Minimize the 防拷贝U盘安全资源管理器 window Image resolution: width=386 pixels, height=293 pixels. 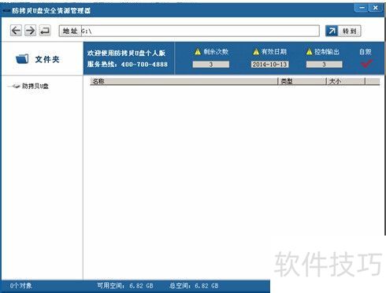[362, 8]
